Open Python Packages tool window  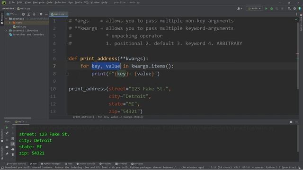[x=51, y=164]
